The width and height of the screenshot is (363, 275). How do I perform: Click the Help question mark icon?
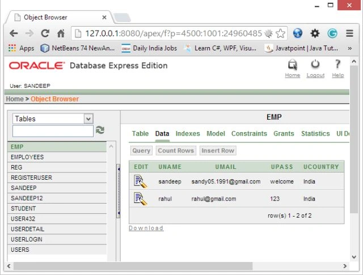(x=338, y=64)
